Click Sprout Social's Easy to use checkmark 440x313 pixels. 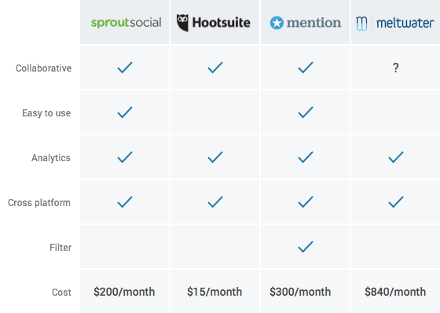pyautogui.click(x=125, y=112)
